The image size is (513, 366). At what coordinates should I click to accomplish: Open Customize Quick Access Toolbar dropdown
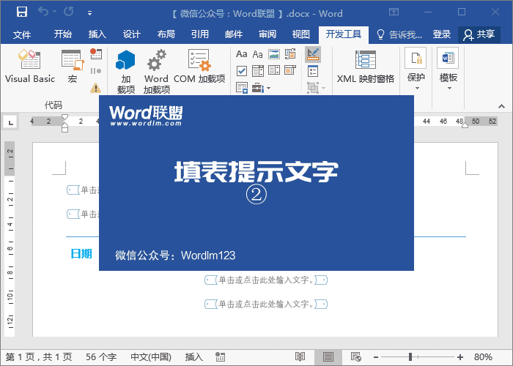point(89,13)
